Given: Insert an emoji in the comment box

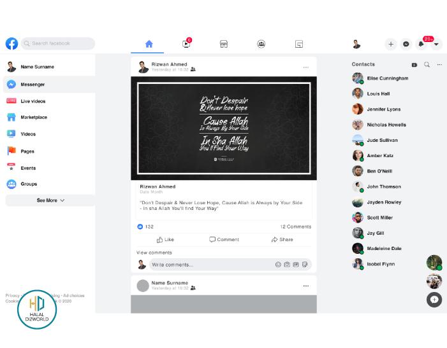Looking at the screenshot, I should coord(278,265).
